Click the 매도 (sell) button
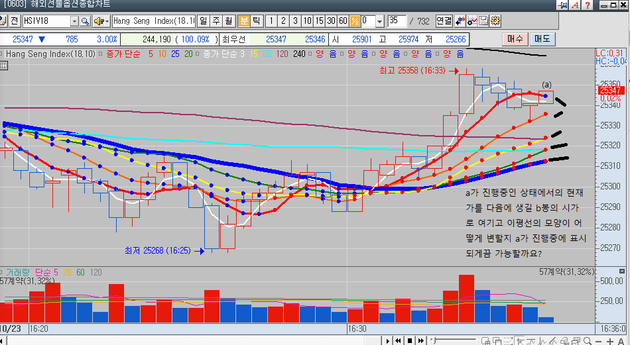This screenshot has height=345, width=630. pyautogui.click(x=543, y=39)
